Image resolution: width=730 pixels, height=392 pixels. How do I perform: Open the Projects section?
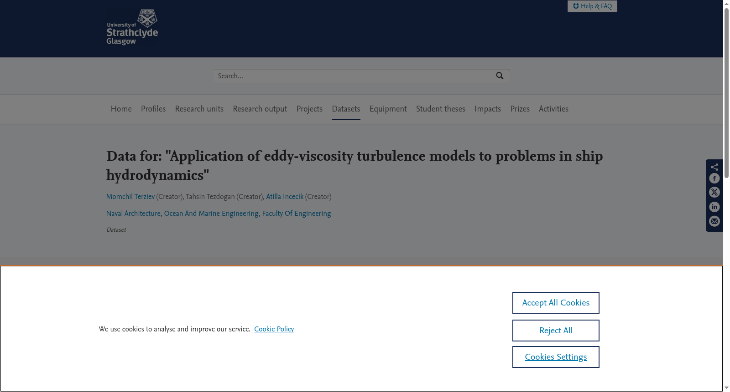pos(309,109)
